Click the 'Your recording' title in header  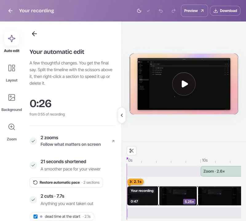click(x=37, y=11)
